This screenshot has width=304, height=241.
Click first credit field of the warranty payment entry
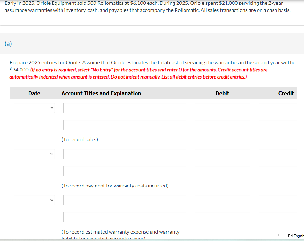click(278, 154)
